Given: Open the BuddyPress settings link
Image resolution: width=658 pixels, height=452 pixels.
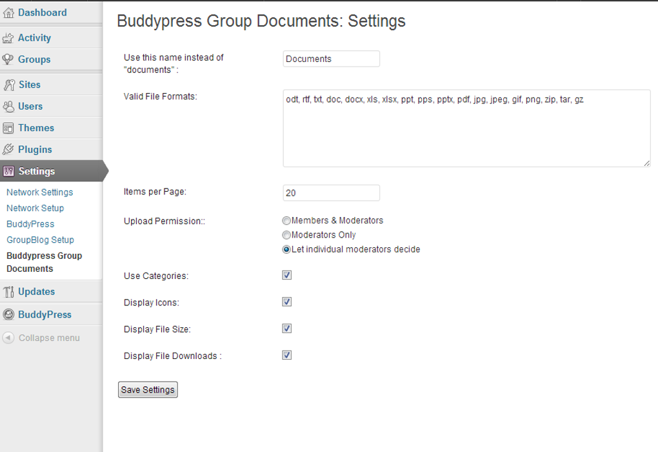Looking at the screenshot, I should (x=30, y=223).
